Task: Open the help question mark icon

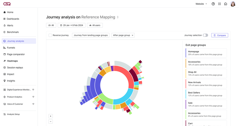Action: coord(213,4)
